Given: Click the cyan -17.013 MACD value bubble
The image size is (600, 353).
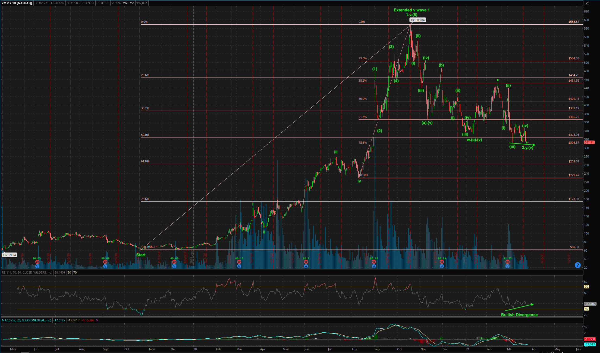Looking at the screenshot, I should [590, 344].
